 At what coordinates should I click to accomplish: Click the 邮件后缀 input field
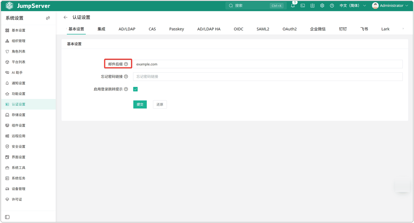click(x=268, y=64)
